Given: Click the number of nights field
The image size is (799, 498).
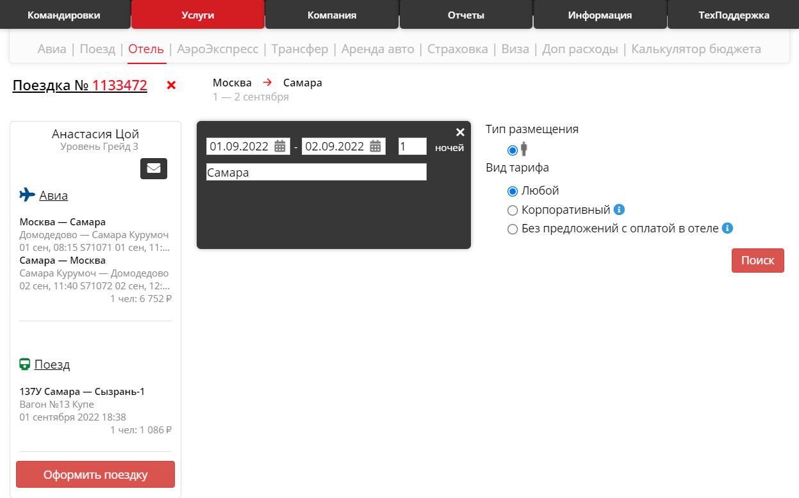Looking at the screenshot, I should 413,146.
